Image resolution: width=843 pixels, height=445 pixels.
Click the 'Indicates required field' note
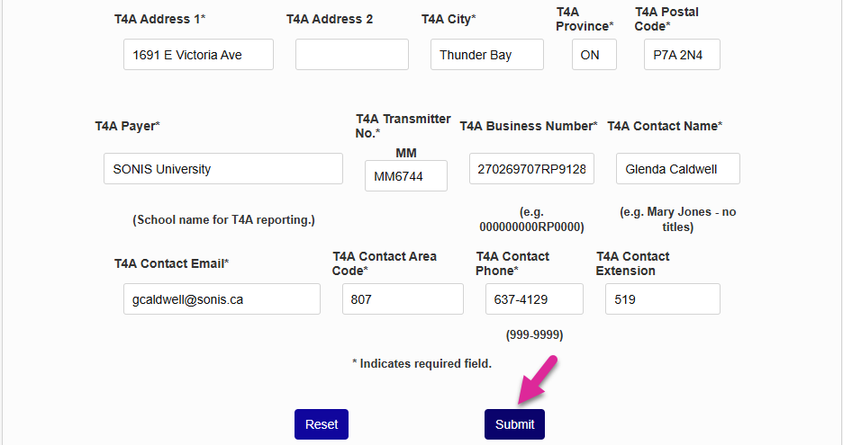pos(421,364)
